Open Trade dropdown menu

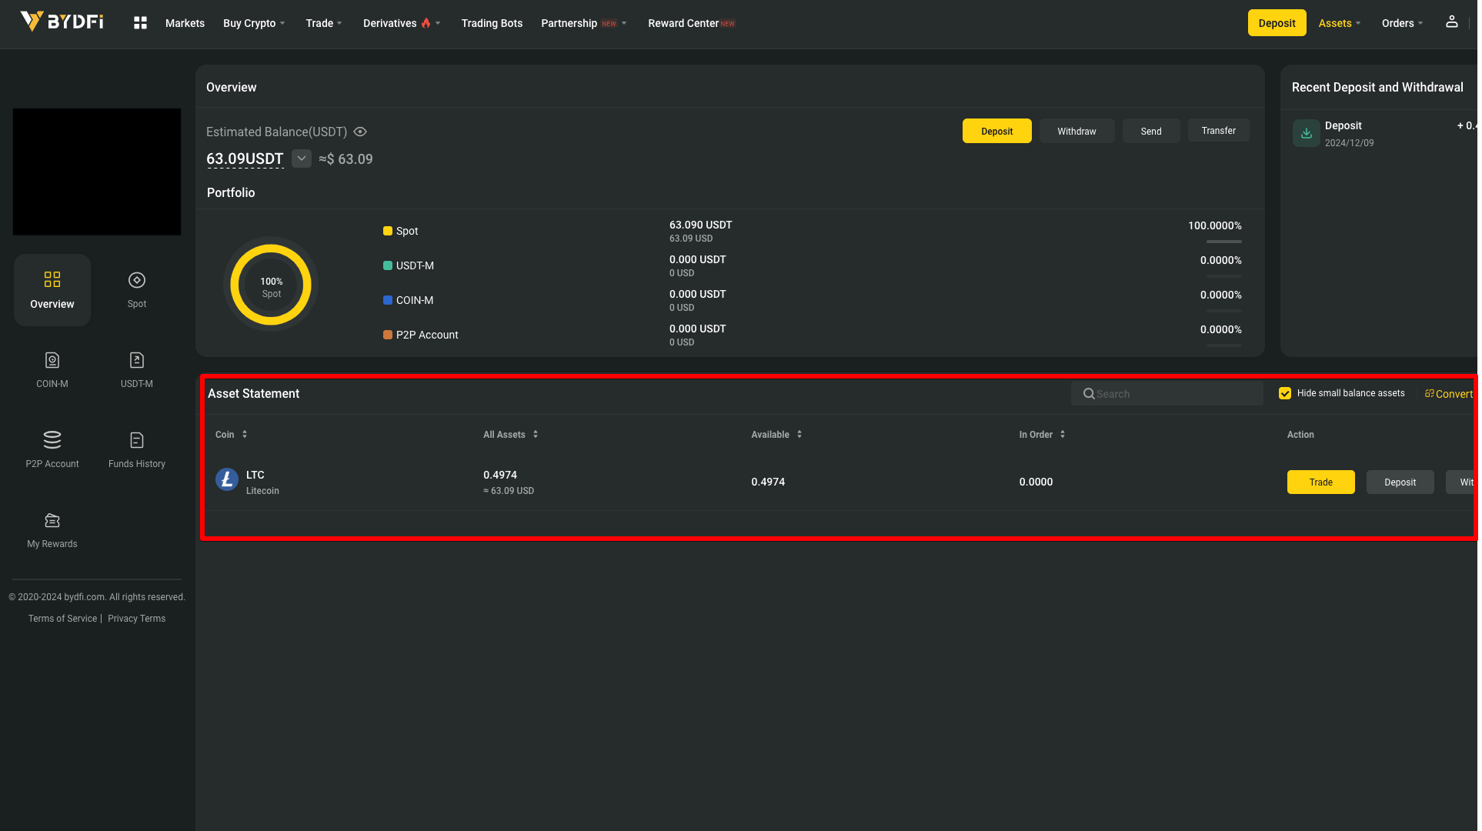[x=324, y=23]
